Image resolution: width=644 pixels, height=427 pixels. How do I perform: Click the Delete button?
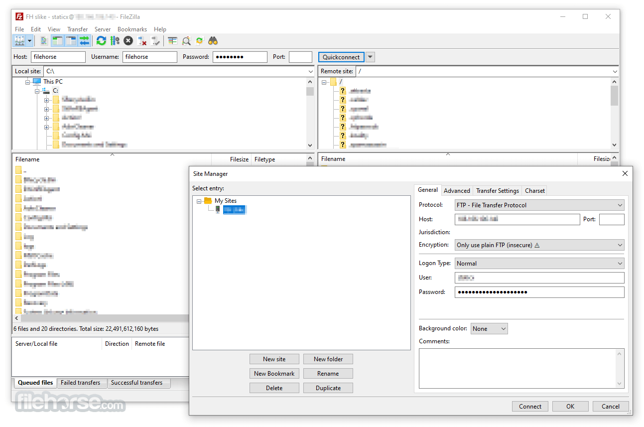coord(274,388)
